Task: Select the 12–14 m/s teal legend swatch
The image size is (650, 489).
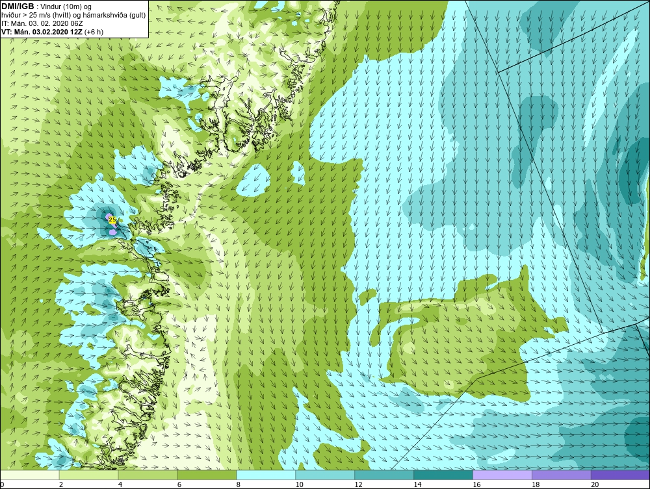Action: [x=384, y=475]
